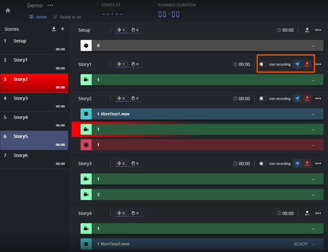328x252 pixels.
Task: Open the Story1 manual elements tab
Action: pos(135,64)
